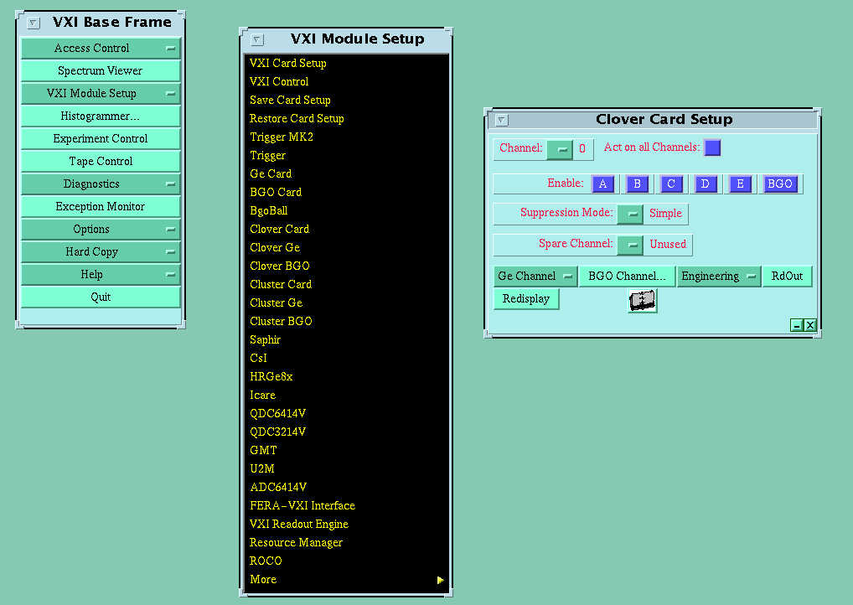This screenshot has height=605, width=853.
Task: Select the CsI entry
Action: [346, 359]
